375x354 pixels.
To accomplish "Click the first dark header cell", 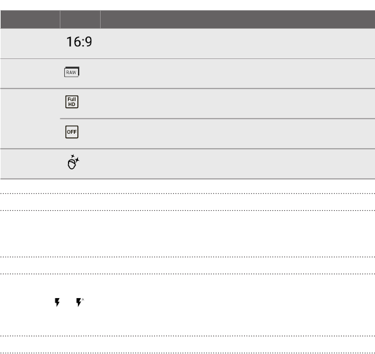I will pyautogui.click(x=30, y=19).
